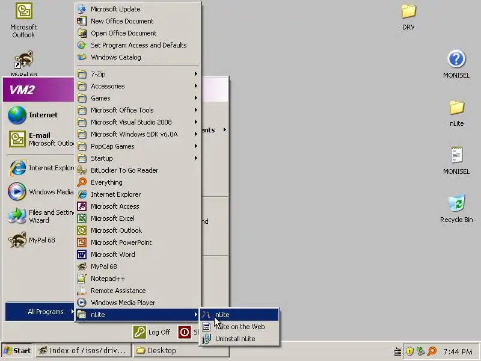
Task: Click the Microsoft Access icon
Action: click(x=82, y=206)
